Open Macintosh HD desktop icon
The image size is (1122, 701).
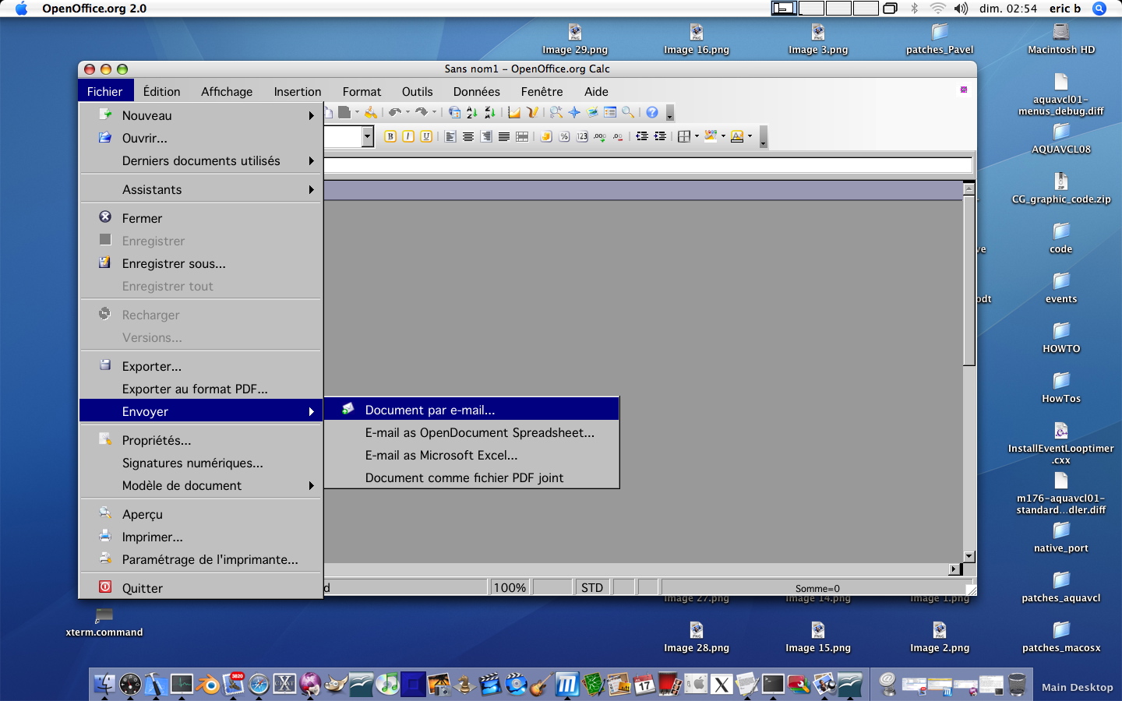pos(1060,39)
